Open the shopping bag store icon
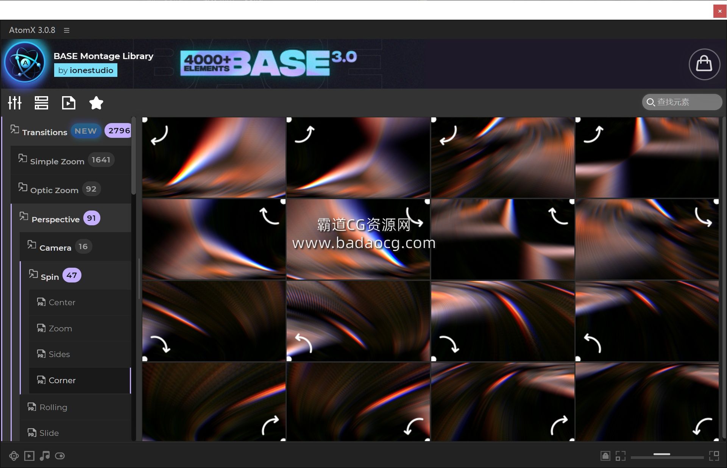 pyautogui.click(x=704, y=64)
